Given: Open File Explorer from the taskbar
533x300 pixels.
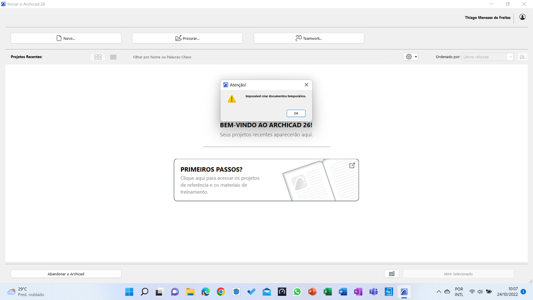Looking at the screenshot, I should (x=190, y=292).
